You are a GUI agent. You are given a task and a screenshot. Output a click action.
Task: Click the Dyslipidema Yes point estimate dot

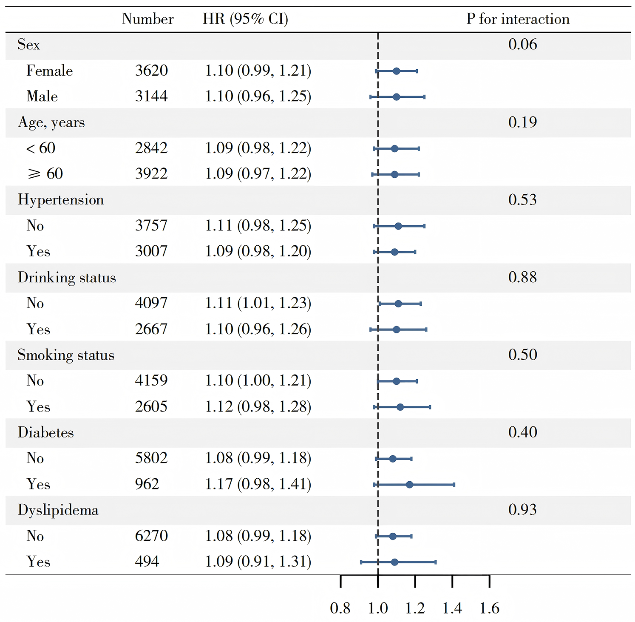(394, 562)
